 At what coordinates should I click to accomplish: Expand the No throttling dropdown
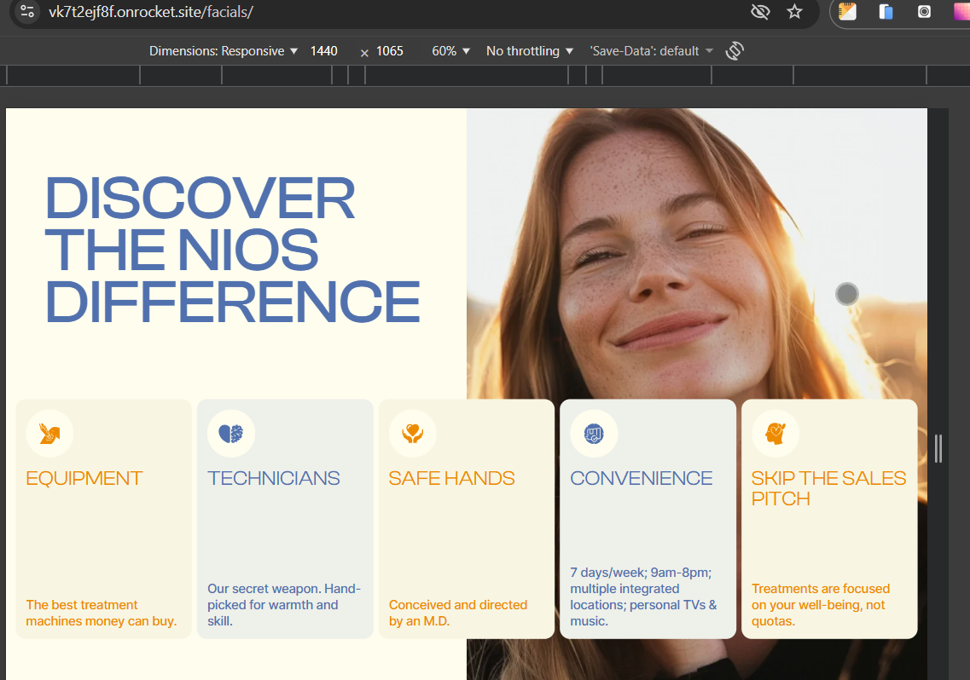(528, 51)
